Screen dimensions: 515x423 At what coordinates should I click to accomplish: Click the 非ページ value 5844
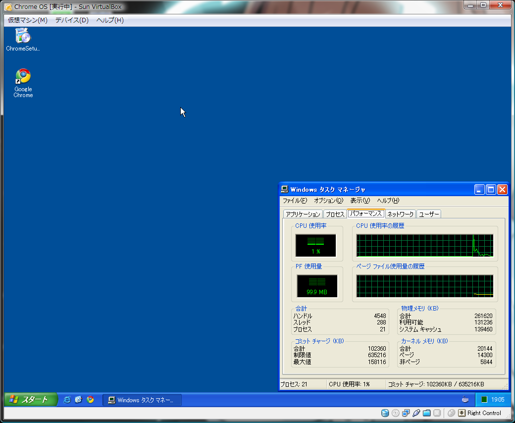[x=486, y=362]
